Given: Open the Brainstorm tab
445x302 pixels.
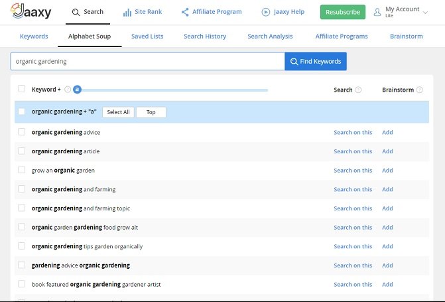Looking at the screenshot, I should click(407, 37).
